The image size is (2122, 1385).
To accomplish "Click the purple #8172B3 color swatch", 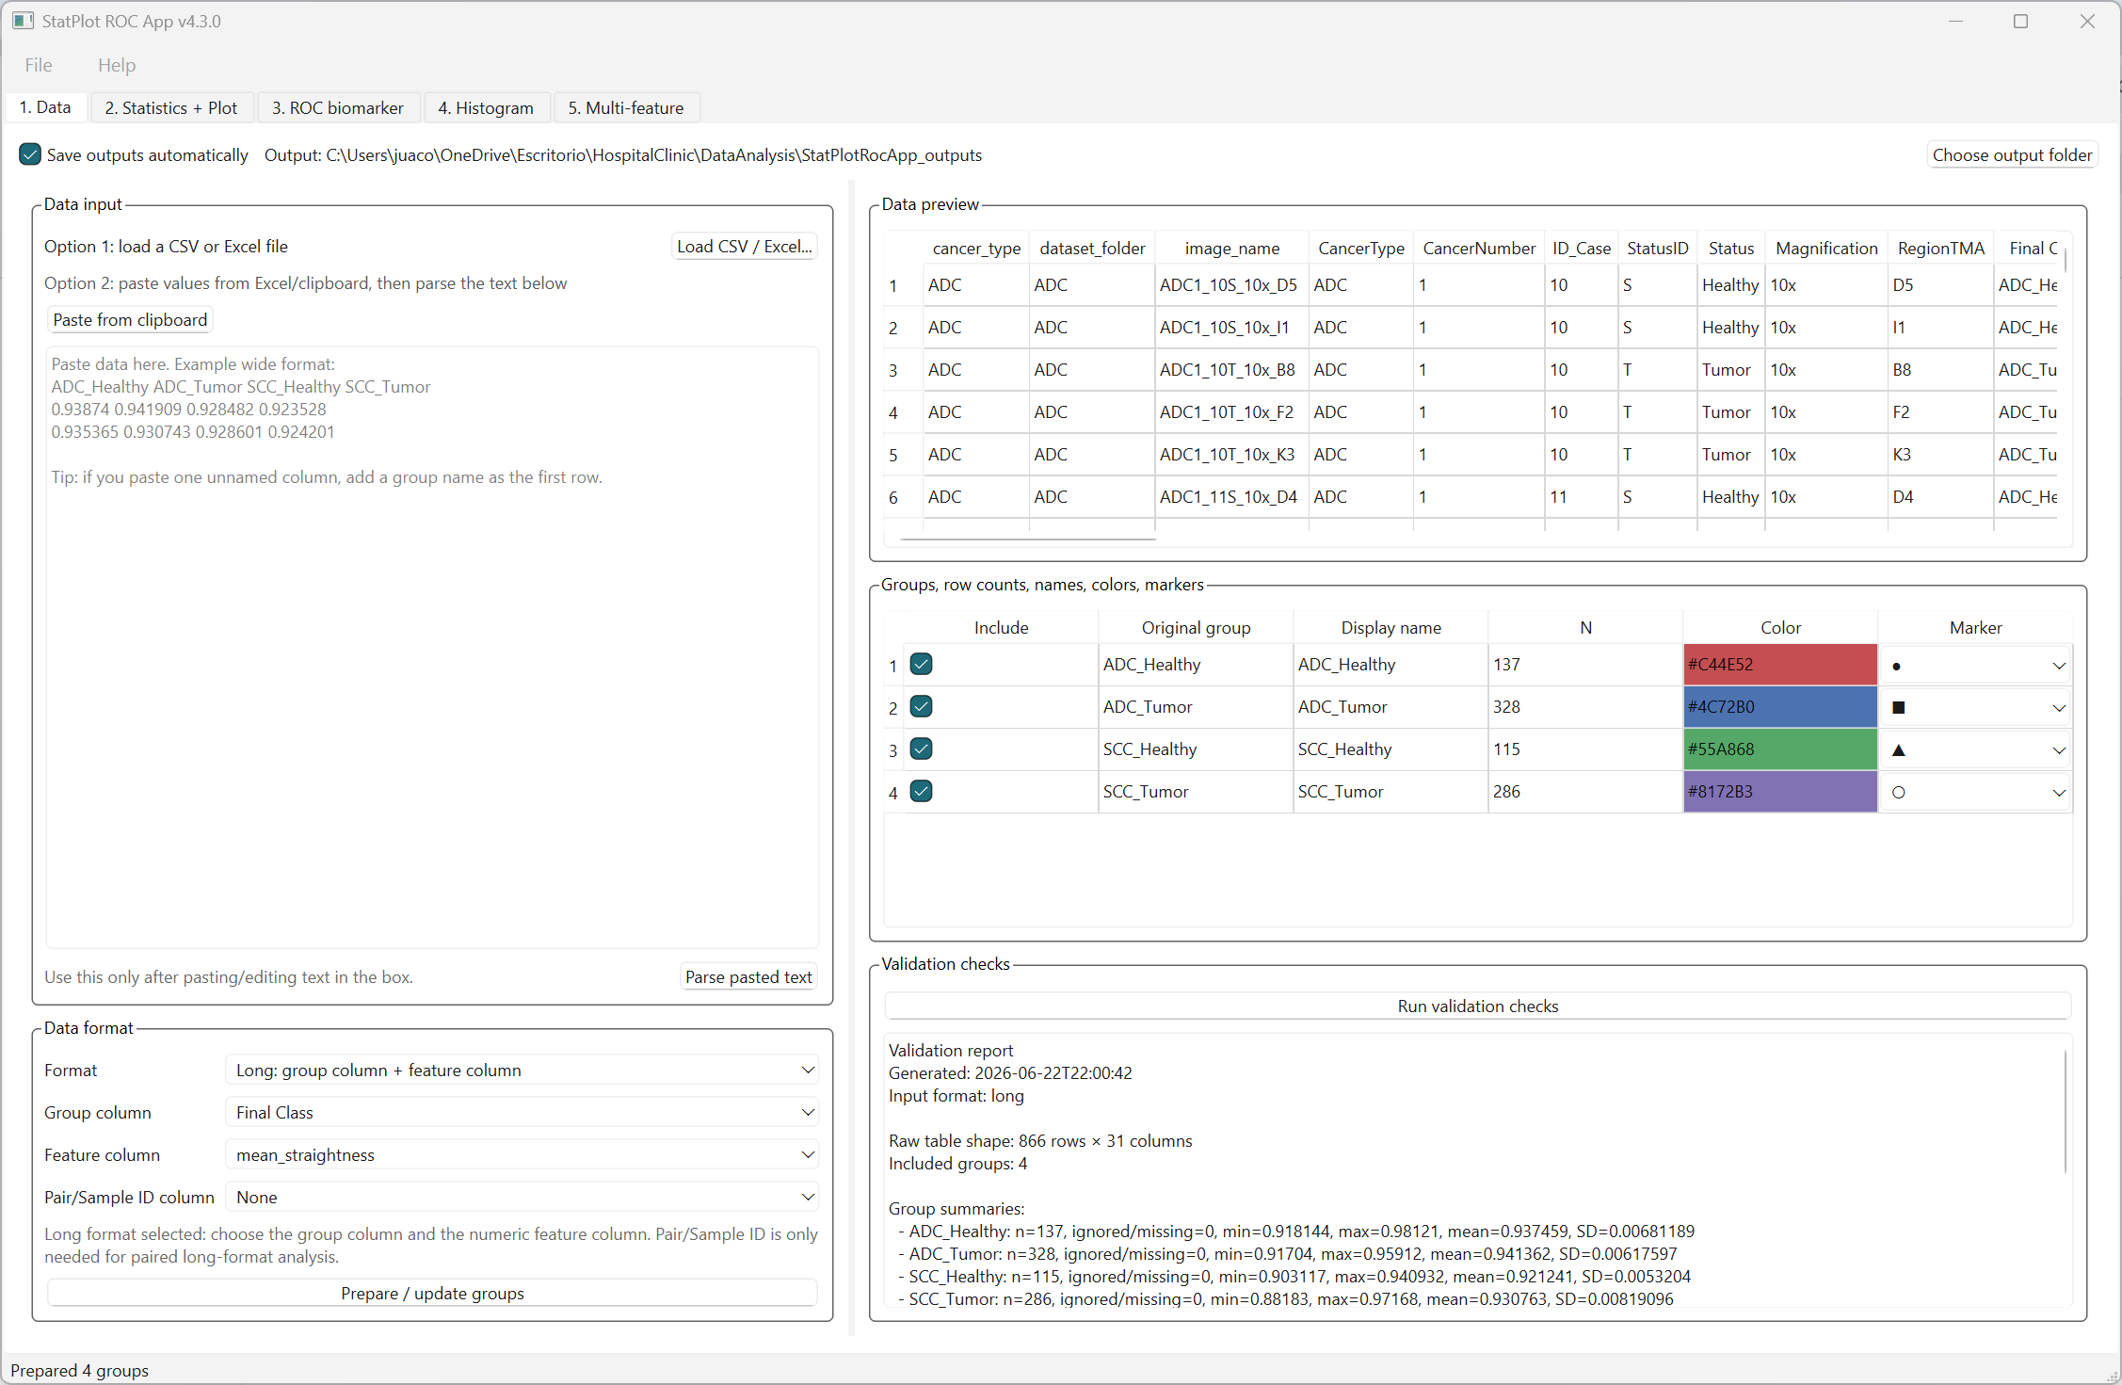I will [1780, 792].
